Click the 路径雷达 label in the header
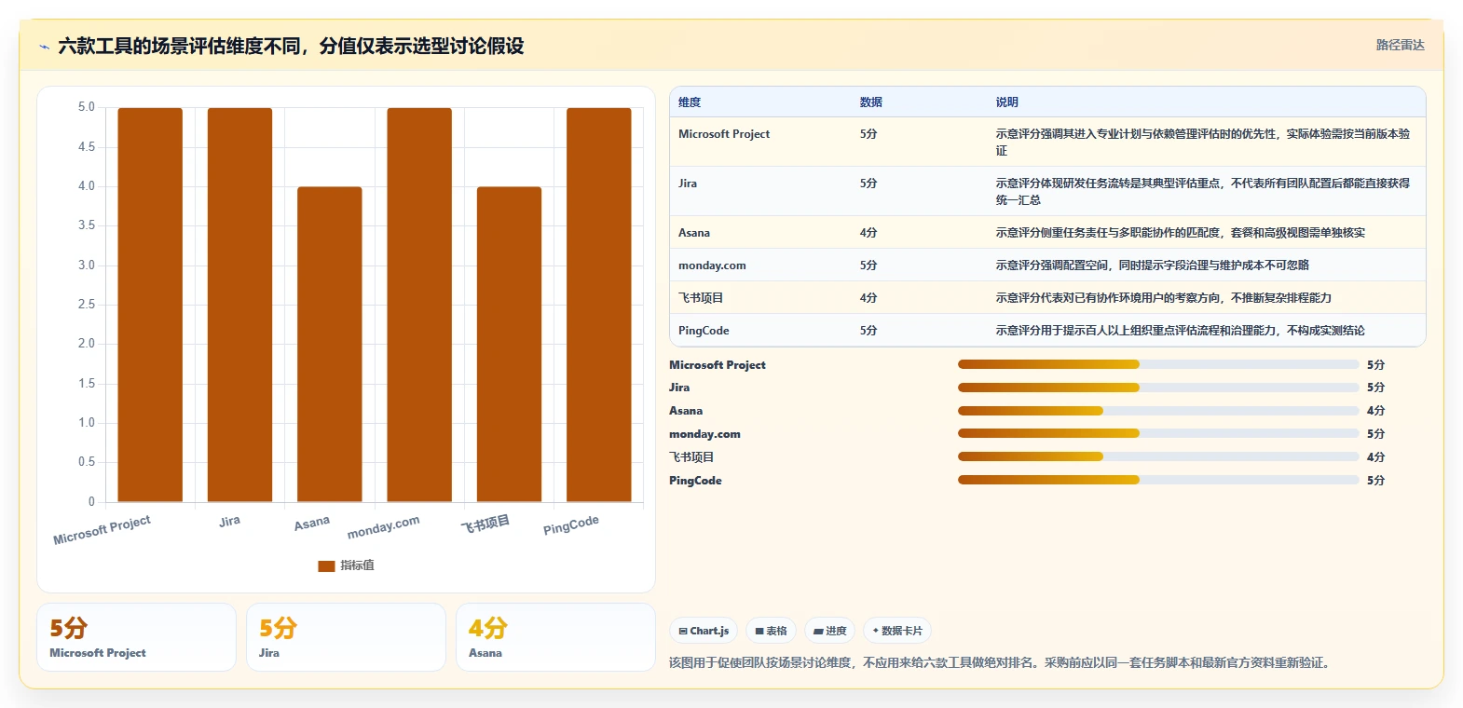This screenshot has width=1463, height=708. pos(1401,45)
